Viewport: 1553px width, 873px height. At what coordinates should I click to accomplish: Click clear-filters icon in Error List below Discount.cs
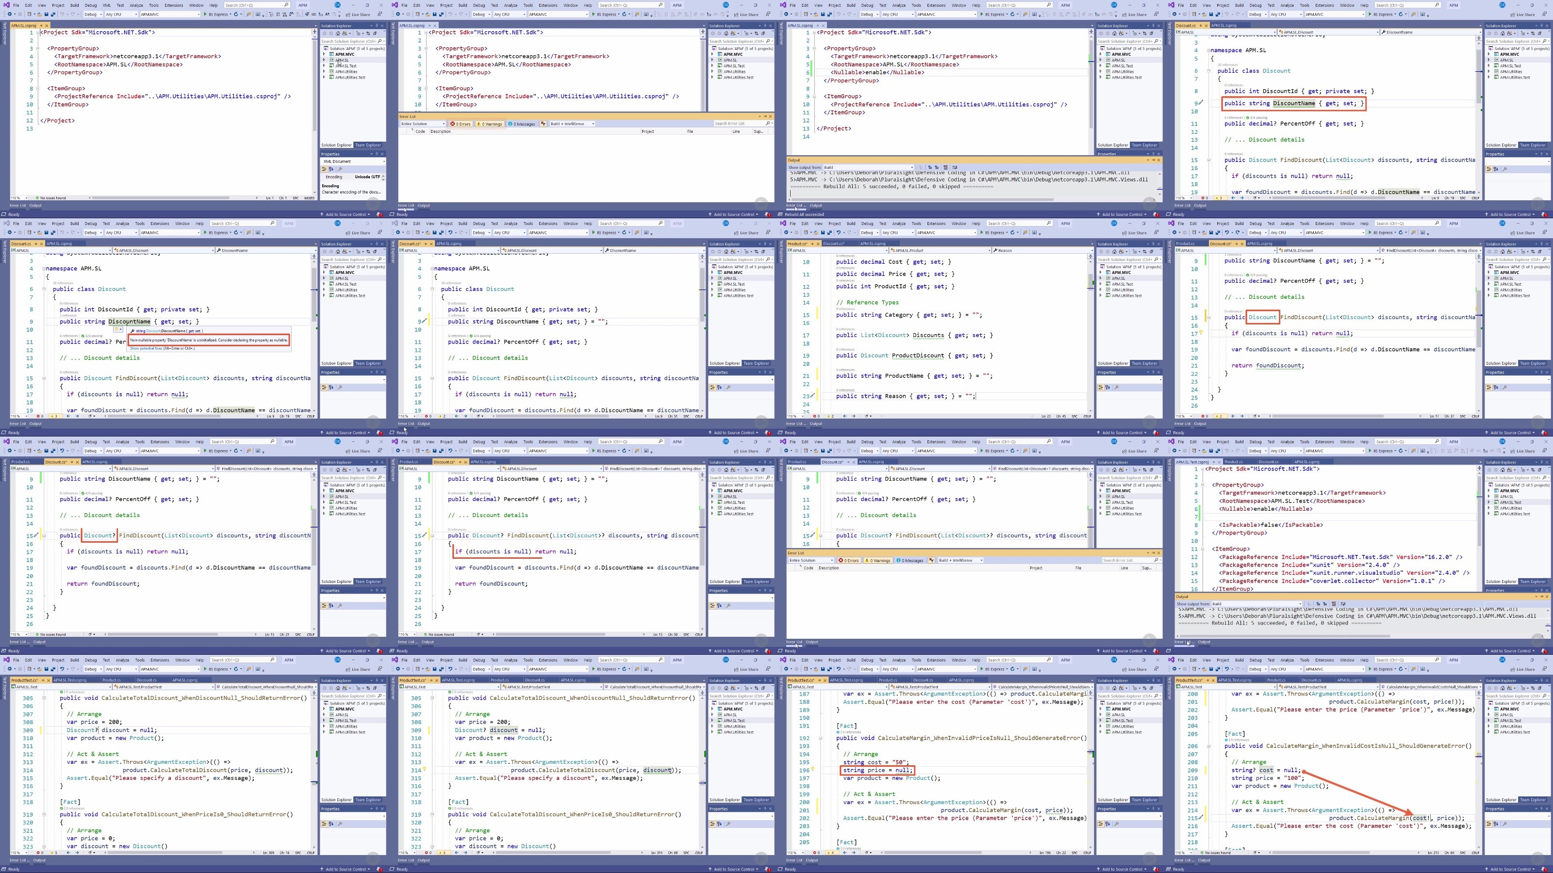click(x=931, y=560)
